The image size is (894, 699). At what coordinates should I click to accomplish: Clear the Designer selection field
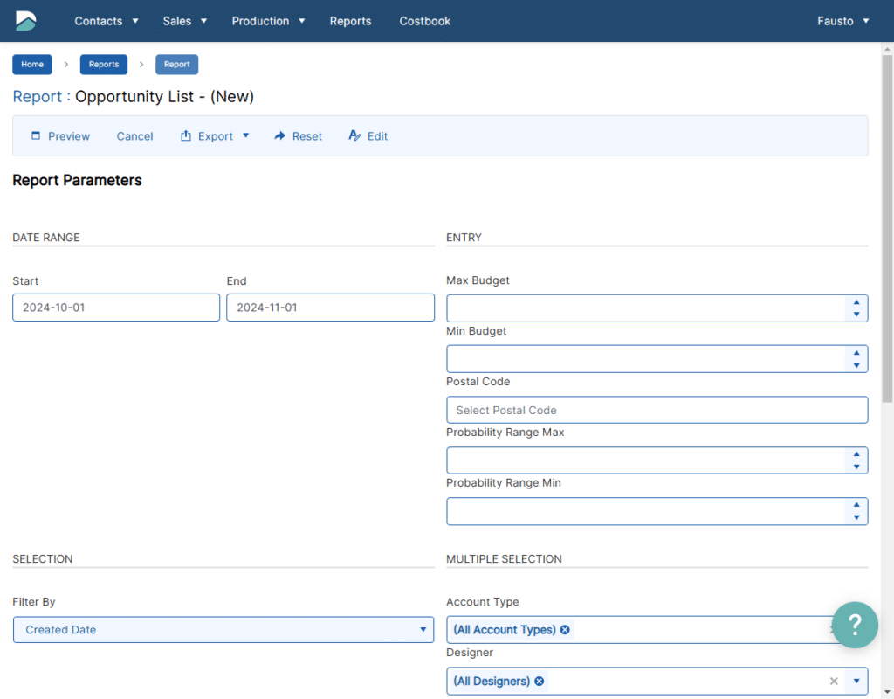834,681
